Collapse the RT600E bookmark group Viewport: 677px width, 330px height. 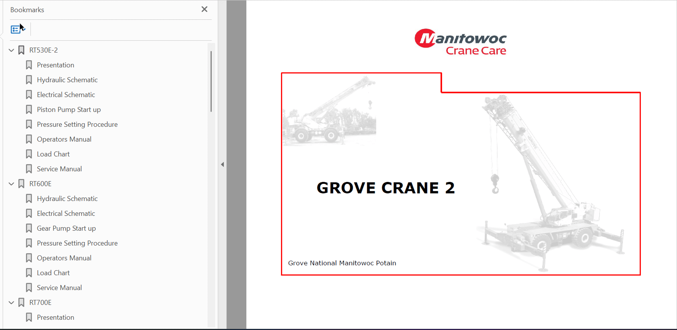click(11, 184)
